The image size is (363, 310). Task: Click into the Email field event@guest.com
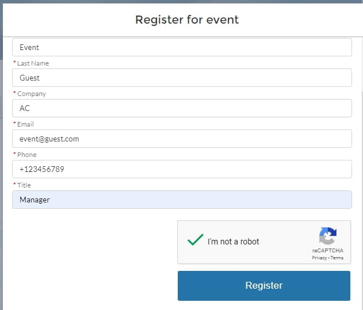[x=182, y=139]
